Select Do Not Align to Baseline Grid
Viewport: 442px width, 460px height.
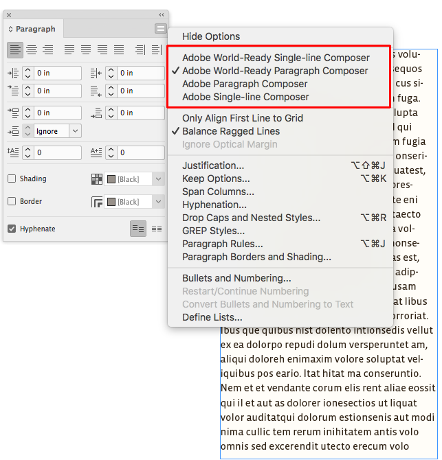[138, 229]
